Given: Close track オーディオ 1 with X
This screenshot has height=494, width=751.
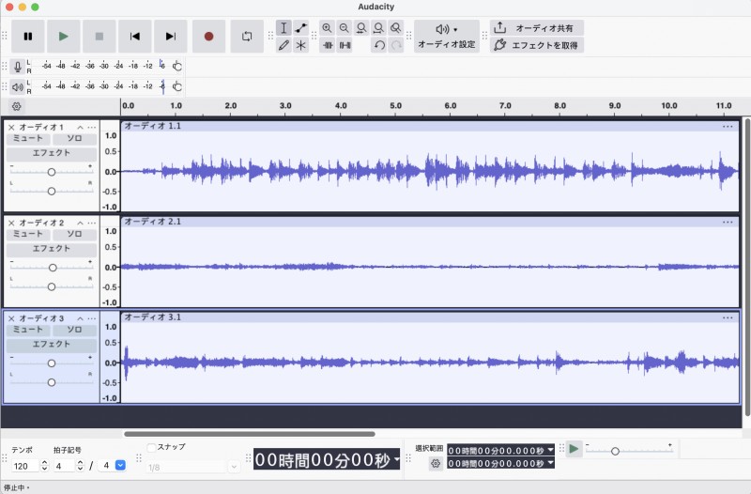Looking at the screenshot, I should pyautogui.click(x=11, y=128).
